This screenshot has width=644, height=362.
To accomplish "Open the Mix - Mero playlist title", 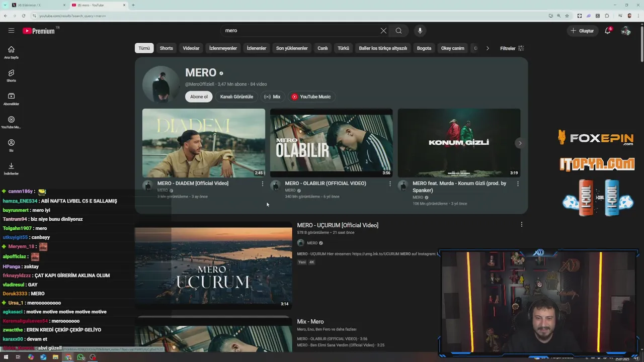I will (310, 322).
